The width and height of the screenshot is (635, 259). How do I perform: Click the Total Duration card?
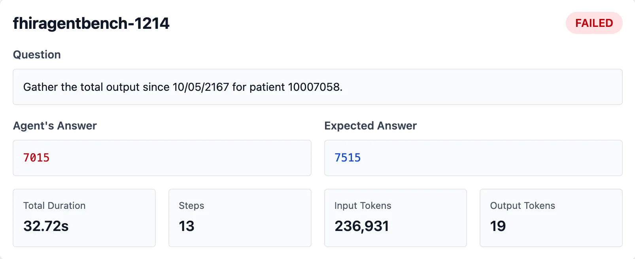coord(84,218)
